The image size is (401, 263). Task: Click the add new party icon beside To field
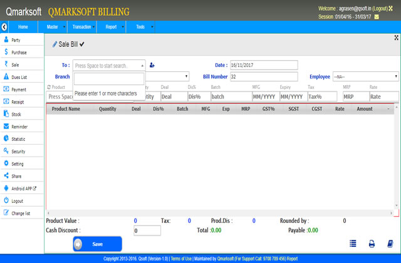(152, 65)
